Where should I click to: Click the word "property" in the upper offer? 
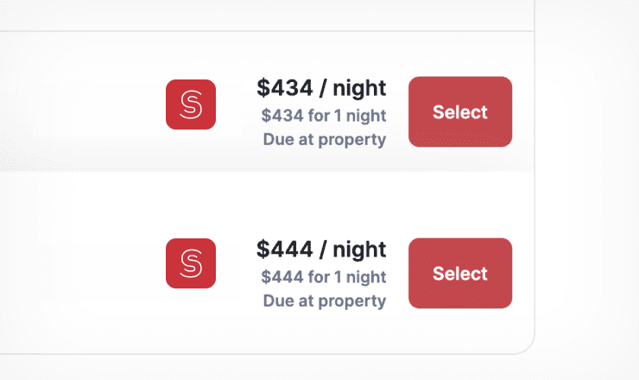[352, 140]
